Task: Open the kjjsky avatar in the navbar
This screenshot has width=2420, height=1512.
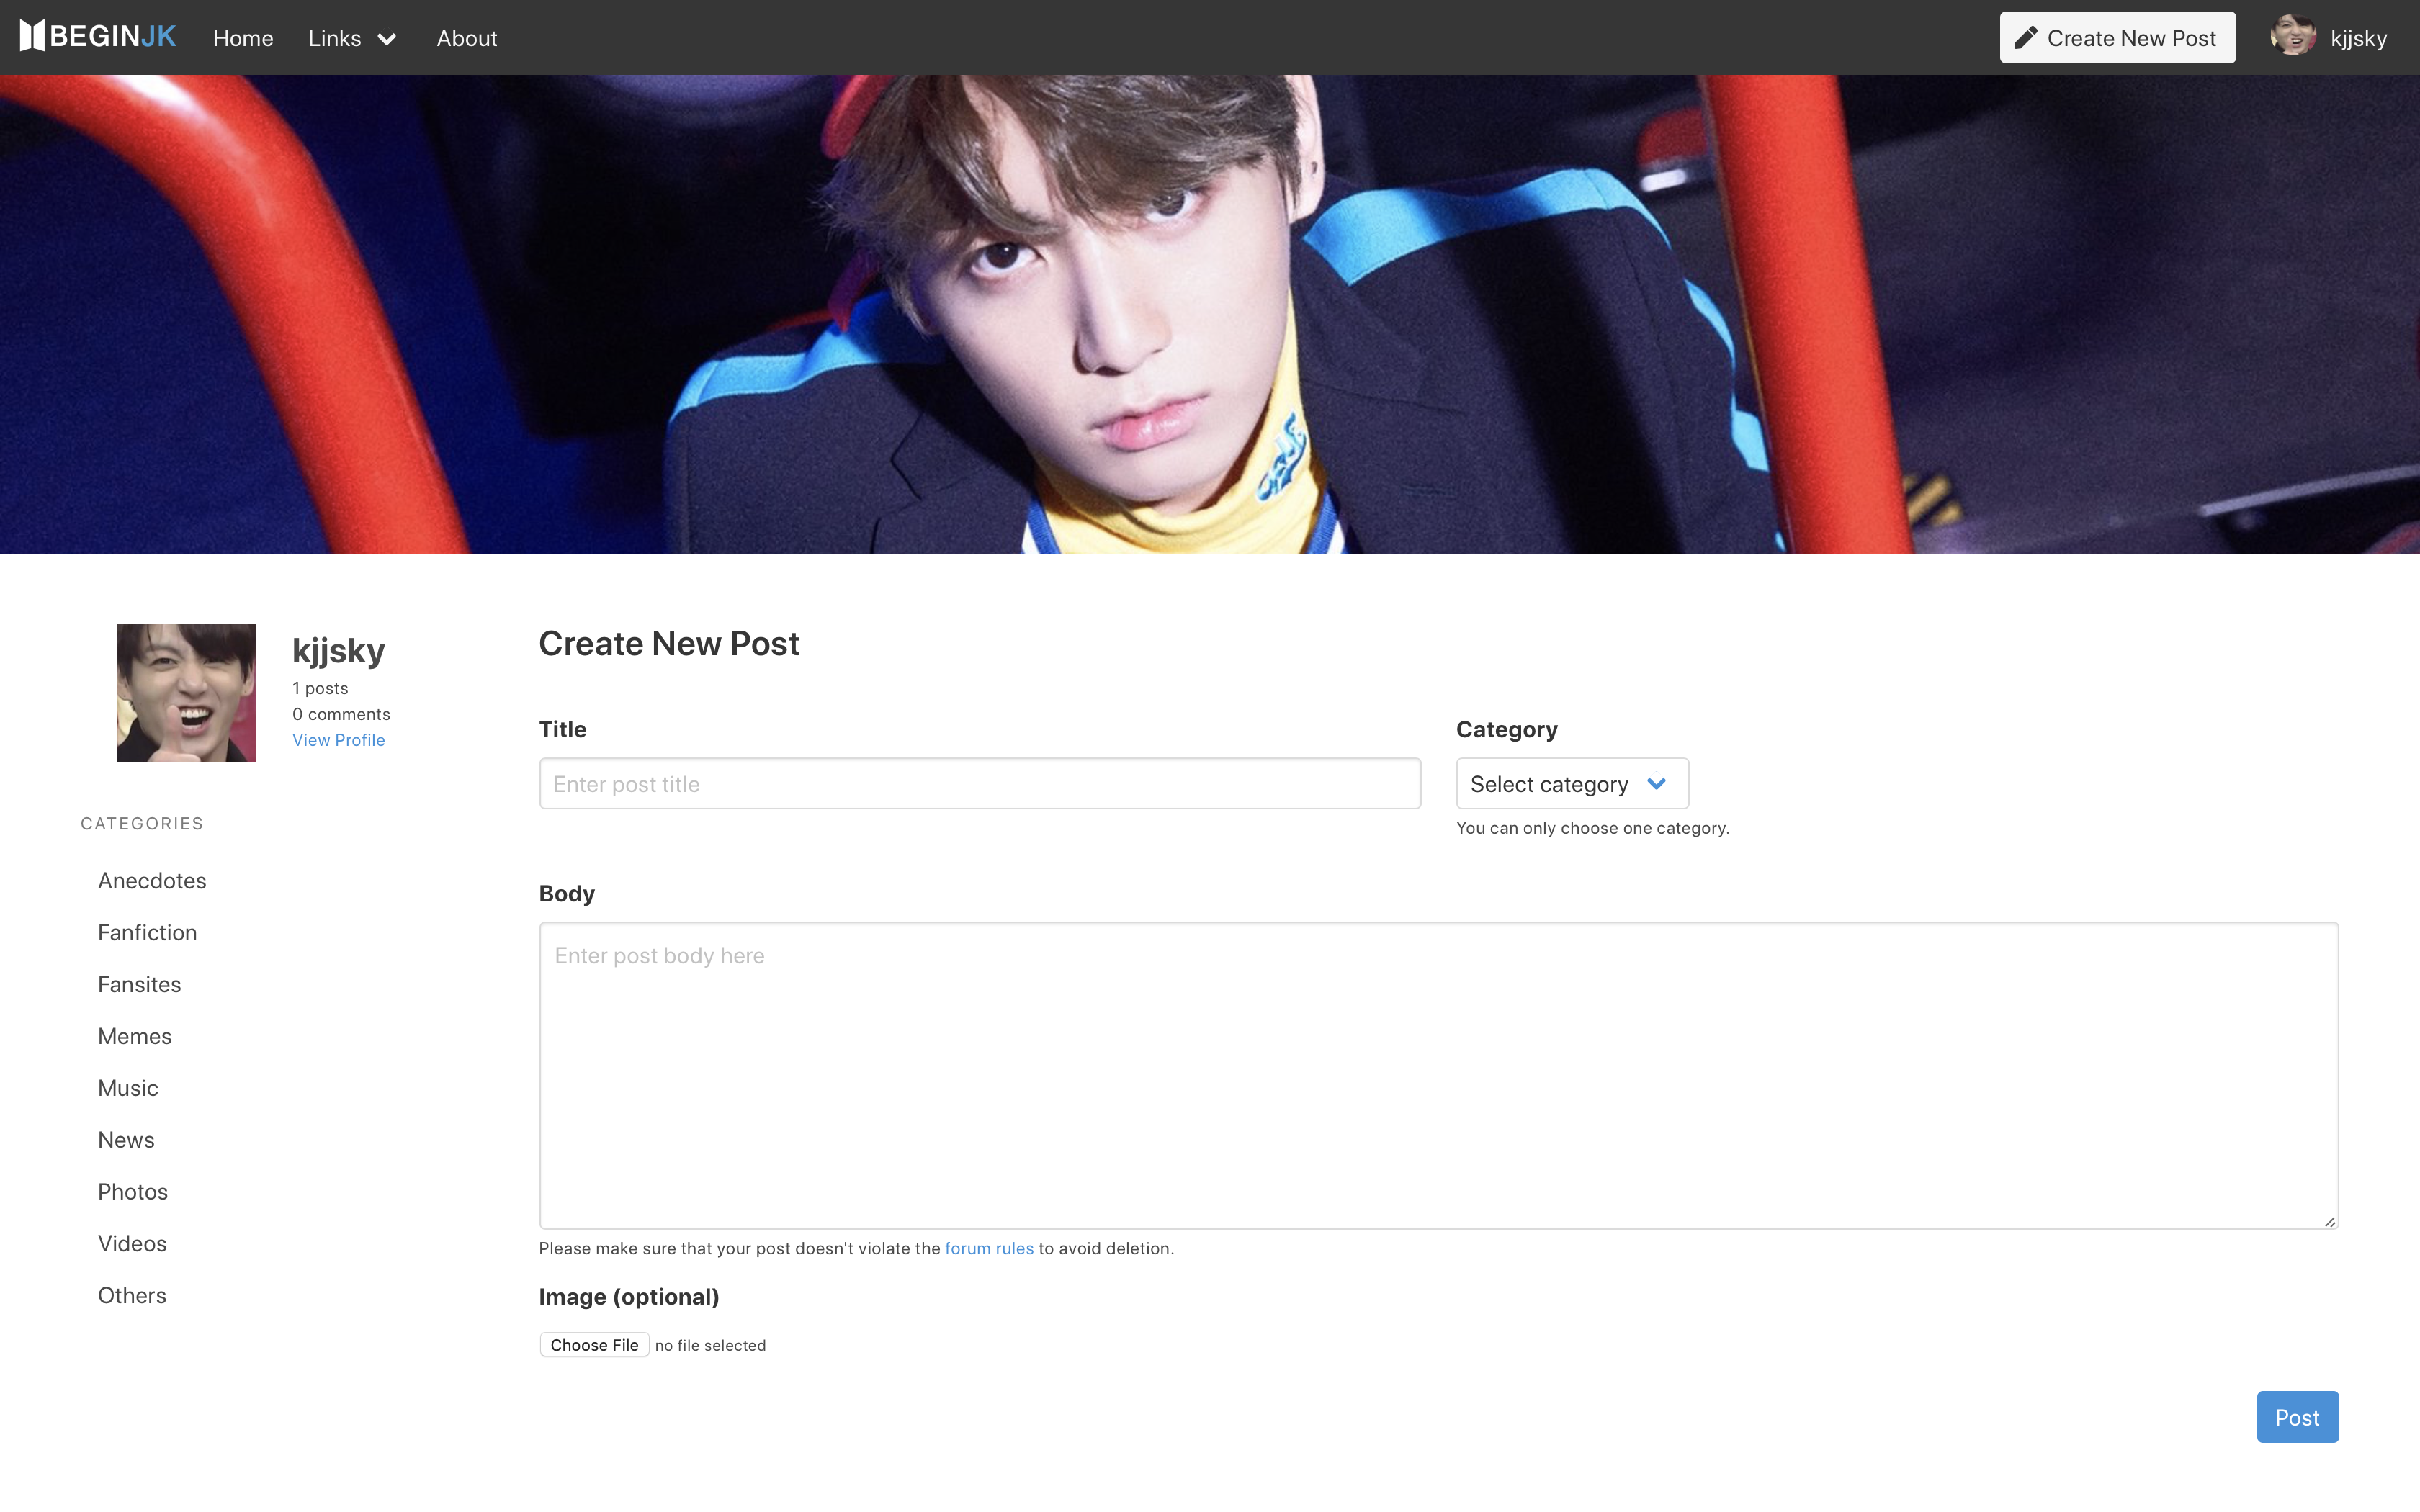Action: (x=2293, y=37)
